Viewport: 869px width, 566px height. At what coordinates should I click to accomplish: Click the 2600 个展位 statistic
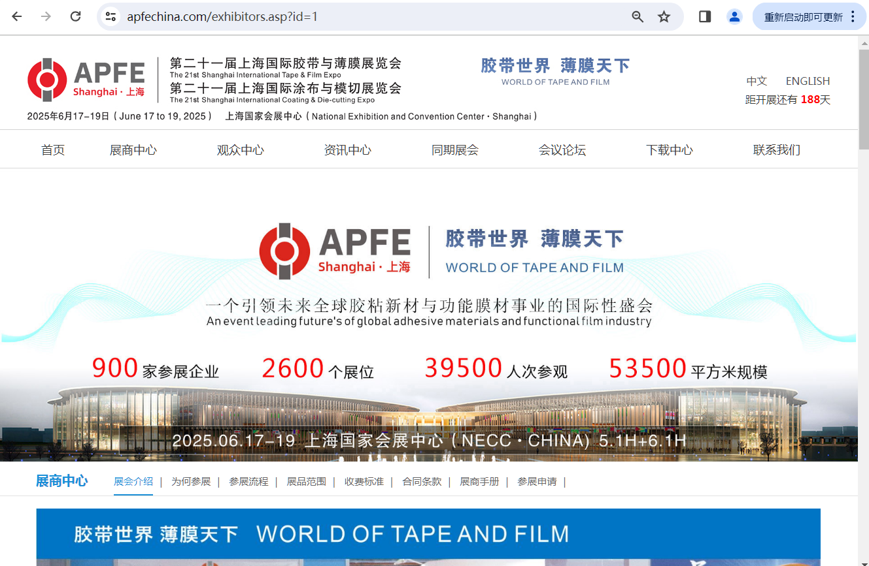[x=318, y=369]
